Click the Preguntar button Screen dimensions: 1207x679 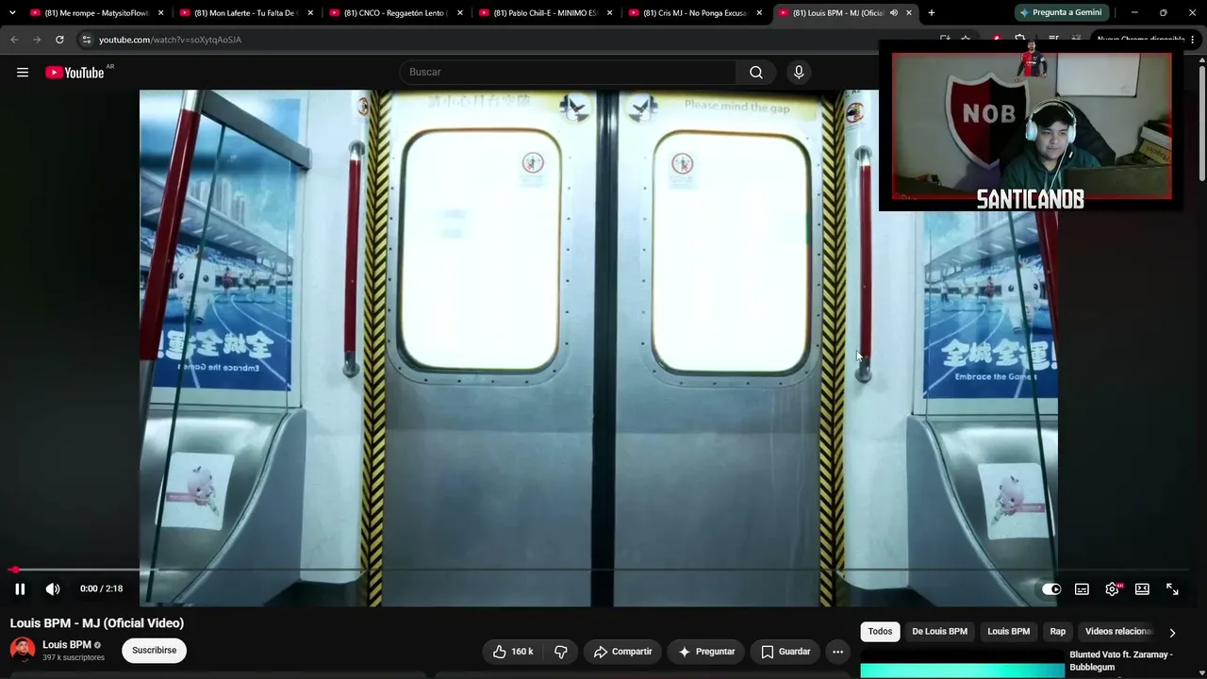(x=707, y=652)
